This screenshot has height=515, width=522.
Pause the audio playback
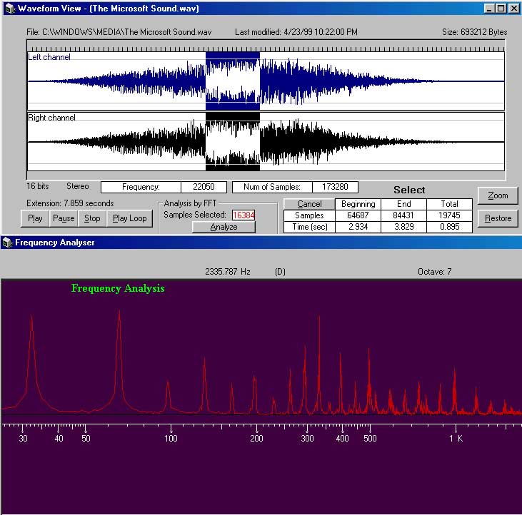(64, 218)
